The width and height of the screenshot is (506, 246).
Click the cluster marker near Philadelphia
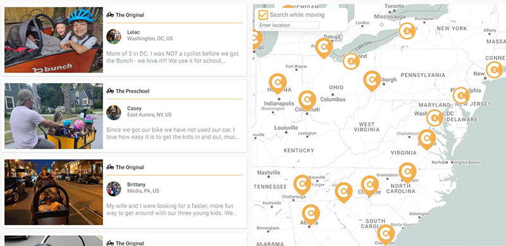tap(461, 95)
